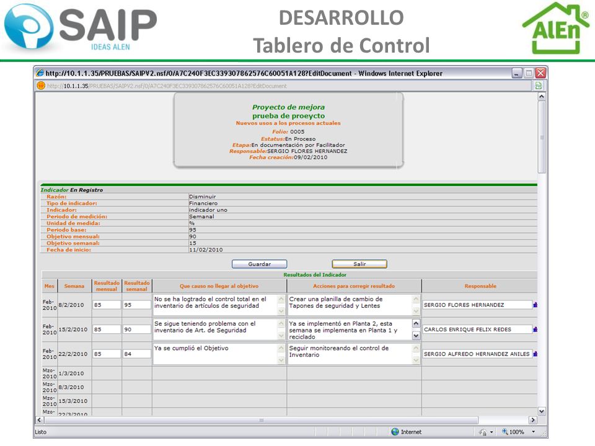Click the page scrollbar up arrow
Viewport: 595px width, 446px height.
542,97
